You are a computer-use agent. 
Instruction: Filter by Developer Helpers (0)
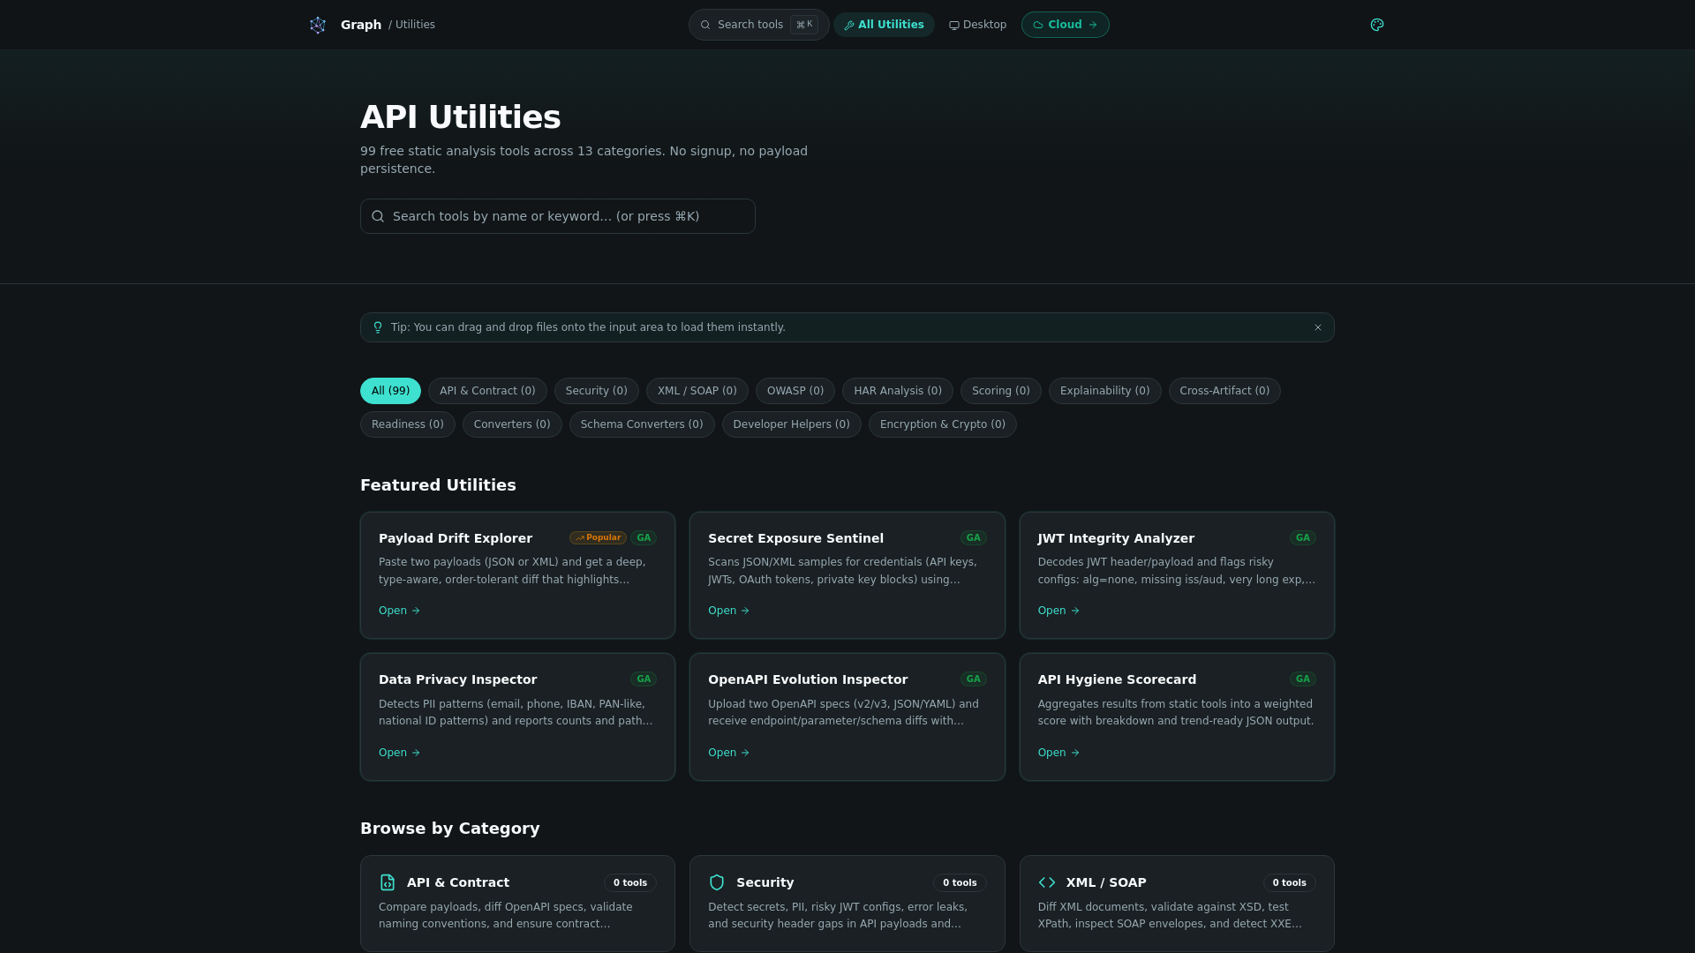coord(792,424)
